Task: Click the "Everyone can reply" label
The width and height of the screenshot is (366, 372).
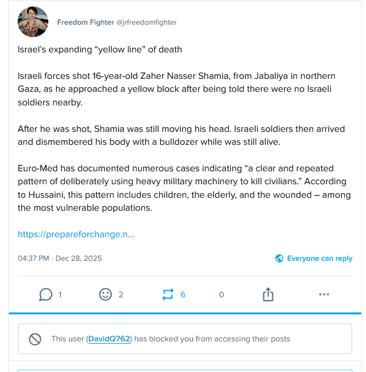Action: (x=319, y=258)
